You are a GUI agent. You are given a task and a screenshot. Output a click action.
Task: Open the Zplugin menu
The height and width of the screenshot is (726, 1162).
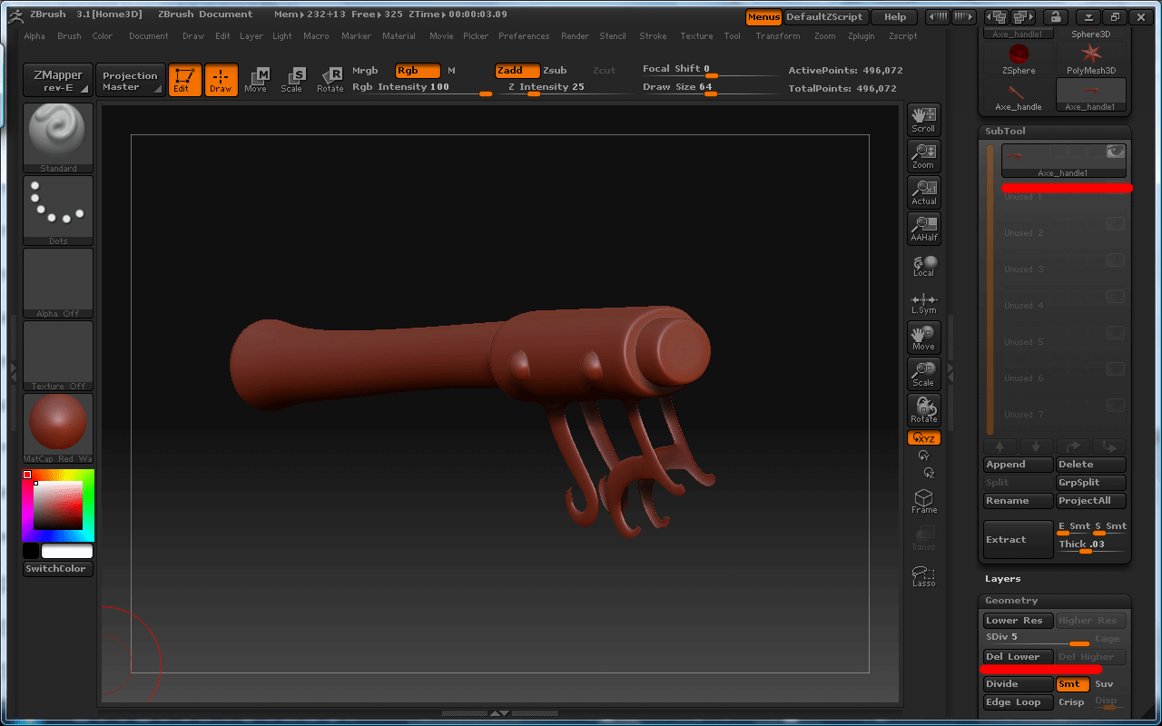(x=862, y=36)
